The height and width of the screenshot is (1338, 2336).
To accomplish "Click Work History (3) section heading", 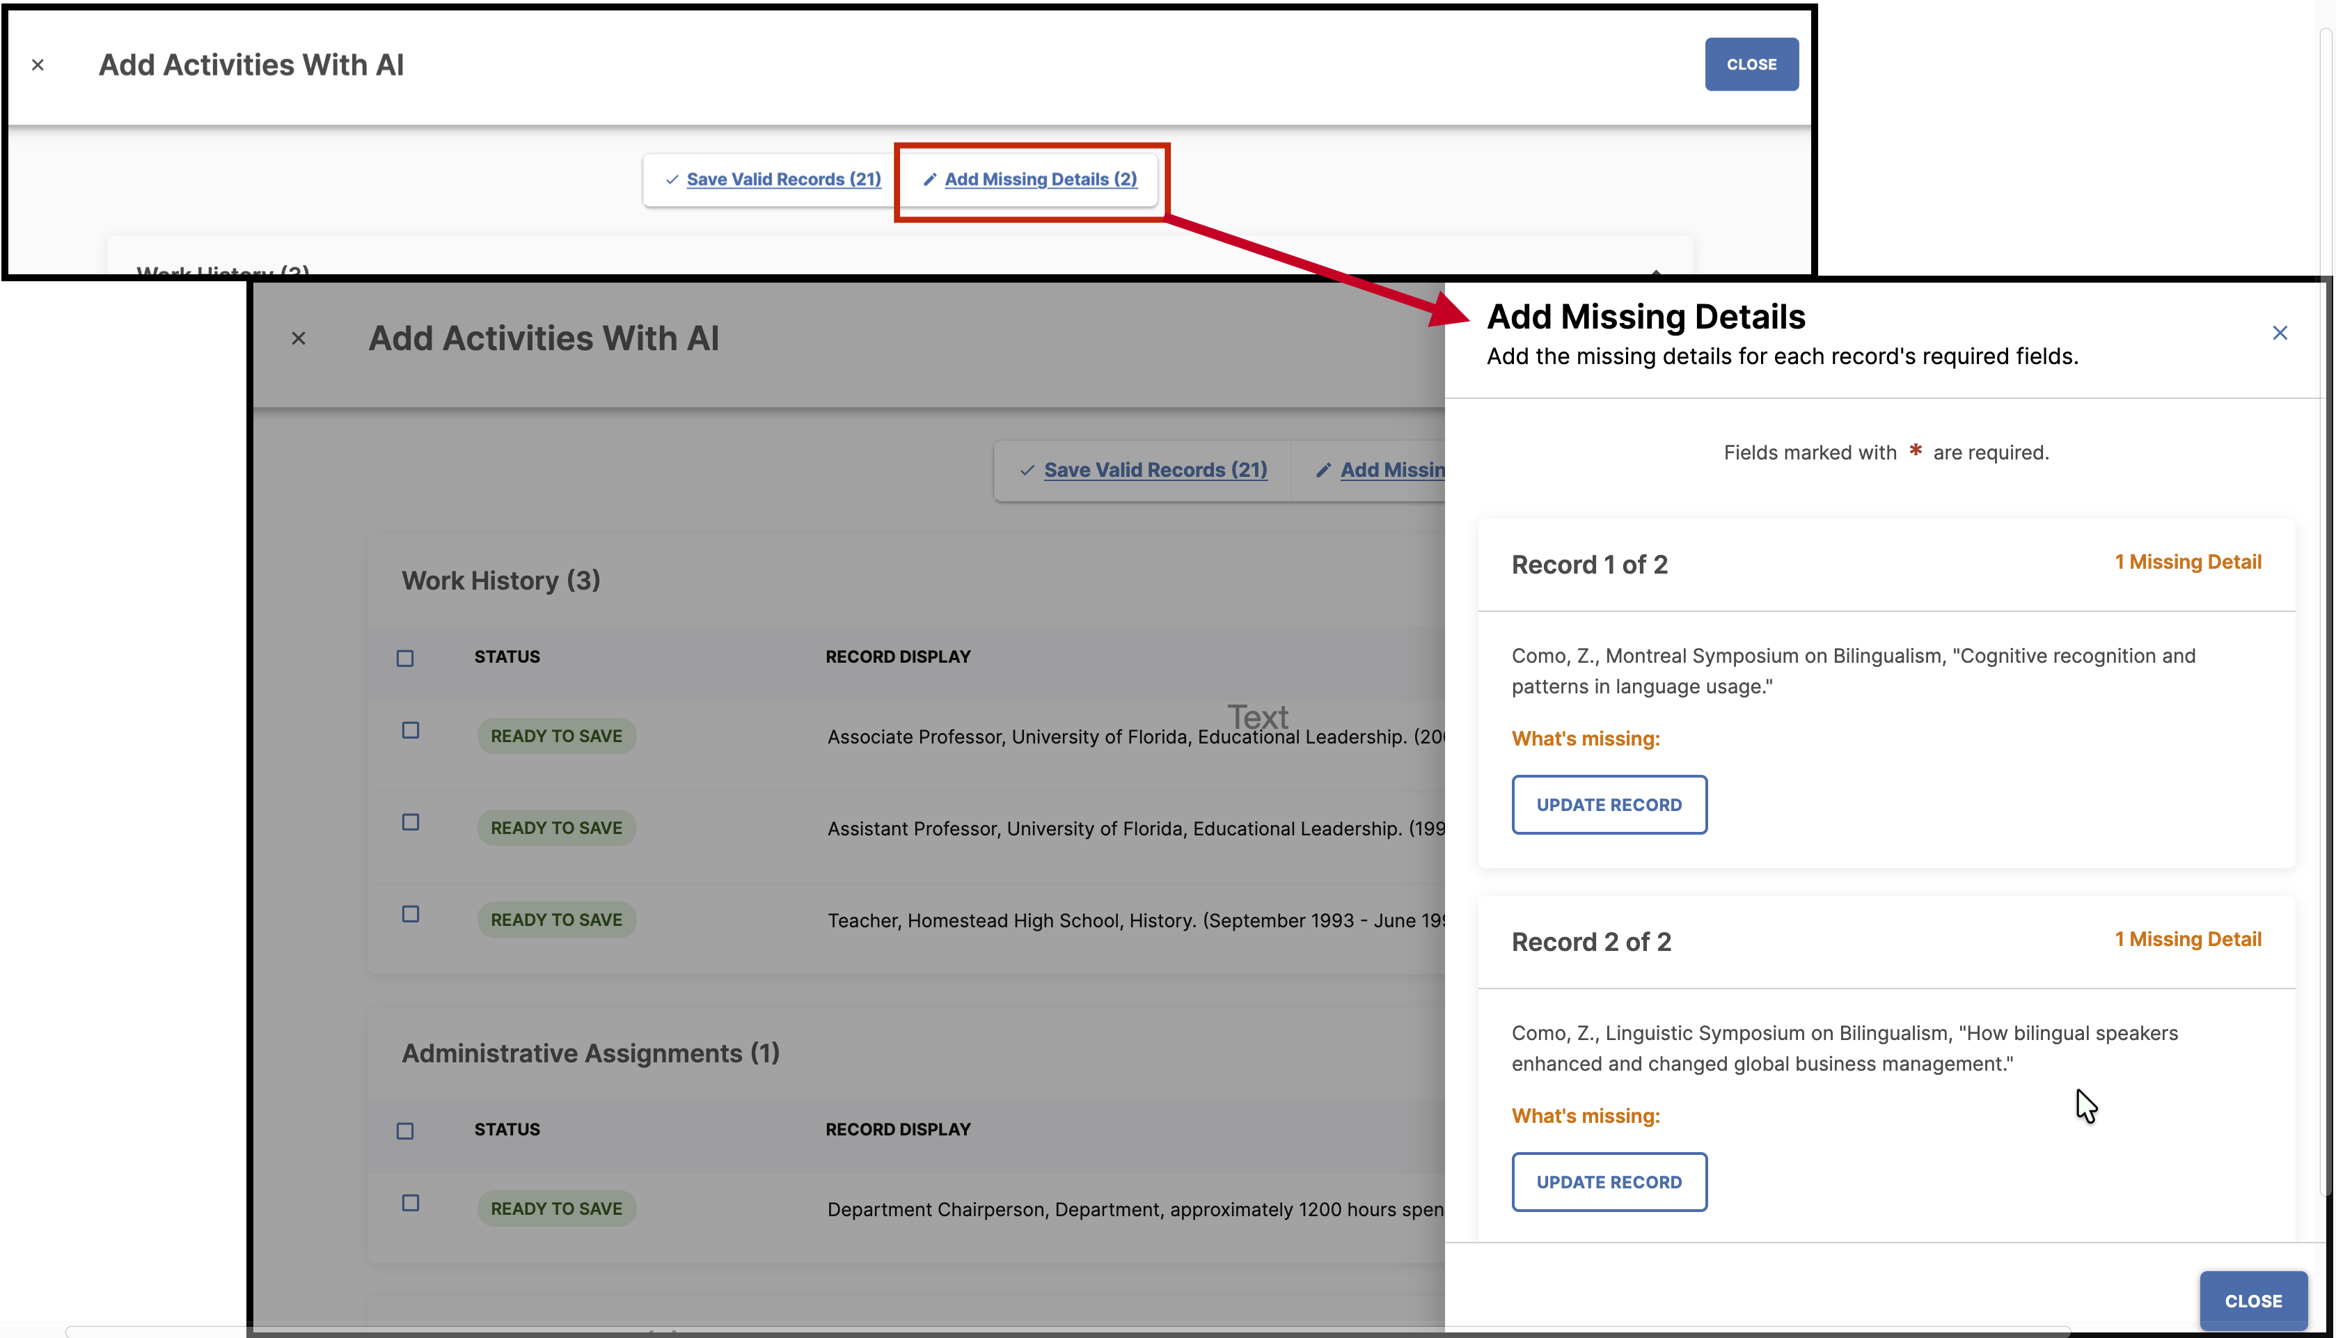I will click(x=500, y=581).
